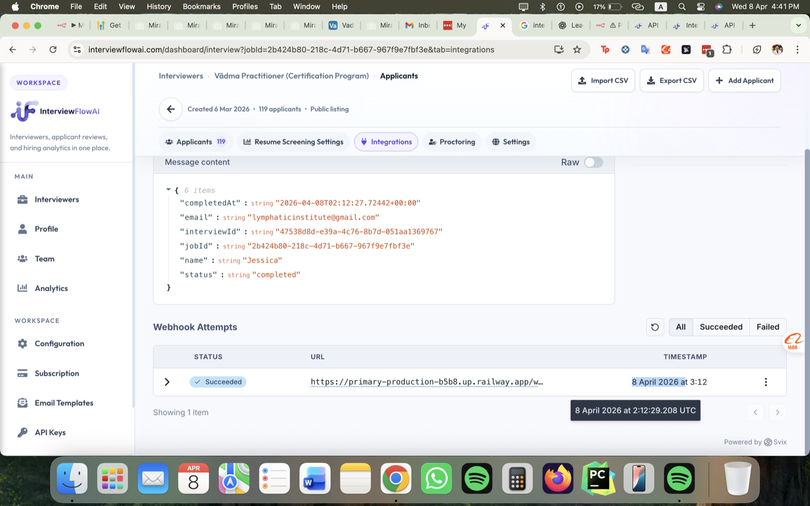This screenshot has height=506, width=810.
Task: Open the Interviewers breadcrumb link
Action: point(181,76)
